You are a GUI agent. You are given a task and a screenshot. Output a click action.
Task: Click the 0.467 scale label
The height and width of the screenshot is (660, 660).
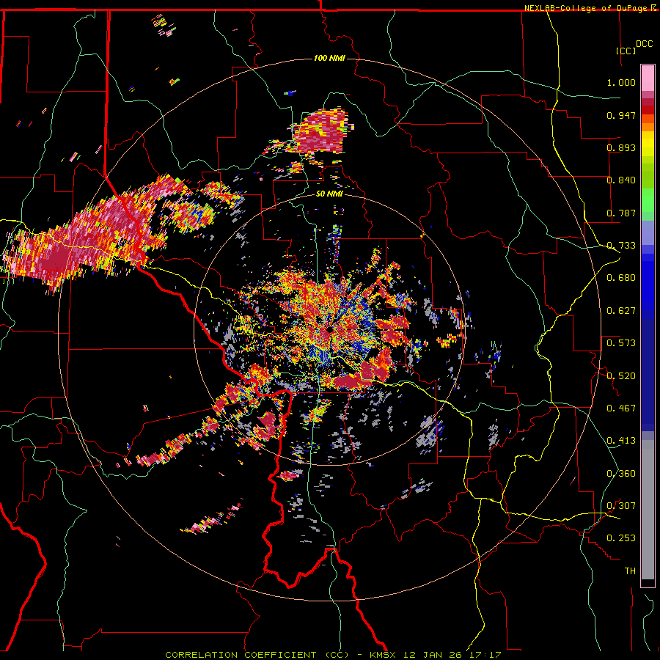tap(621, 408)
